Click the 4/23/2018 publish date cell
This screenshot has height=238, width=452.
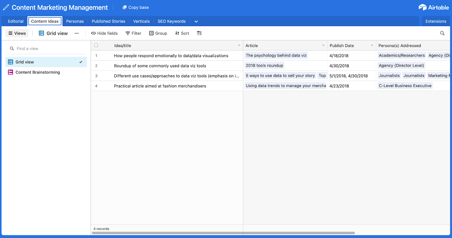(352, 86)
